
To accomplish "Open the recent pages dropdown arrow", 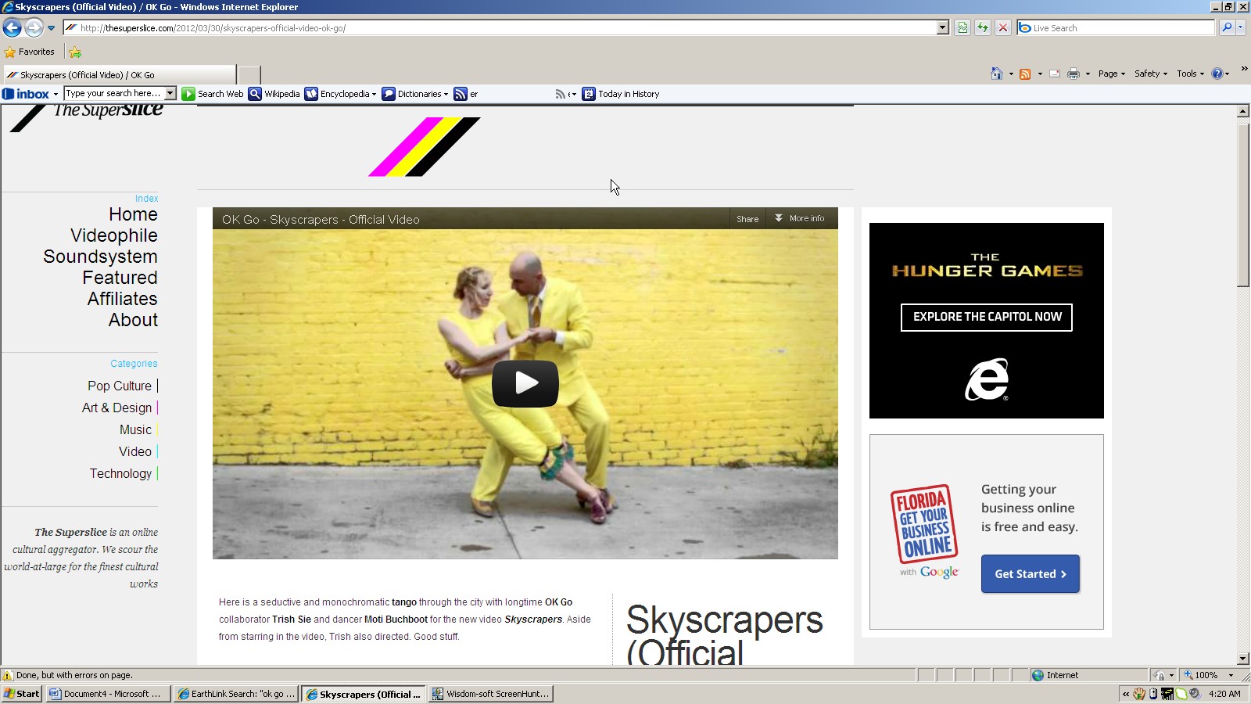I will [52, 28].
